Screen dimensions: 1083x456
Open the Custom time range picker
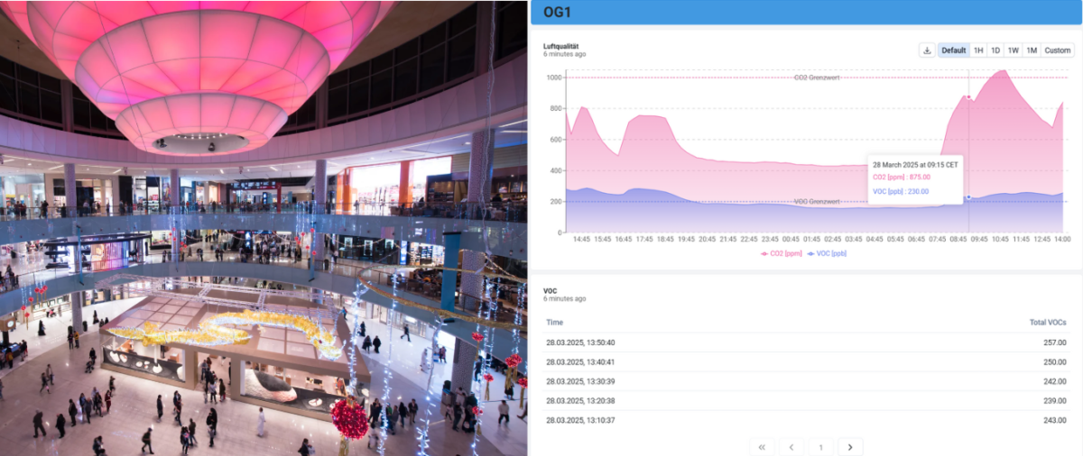1058,50
